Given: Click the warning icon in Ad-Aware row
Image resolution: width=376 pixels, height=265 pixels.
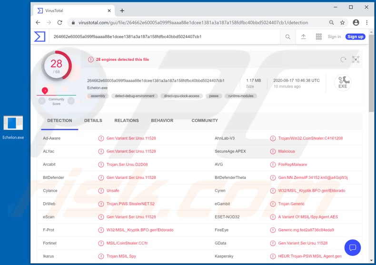Looking at the screenshot, I should [x=101, y=138].
